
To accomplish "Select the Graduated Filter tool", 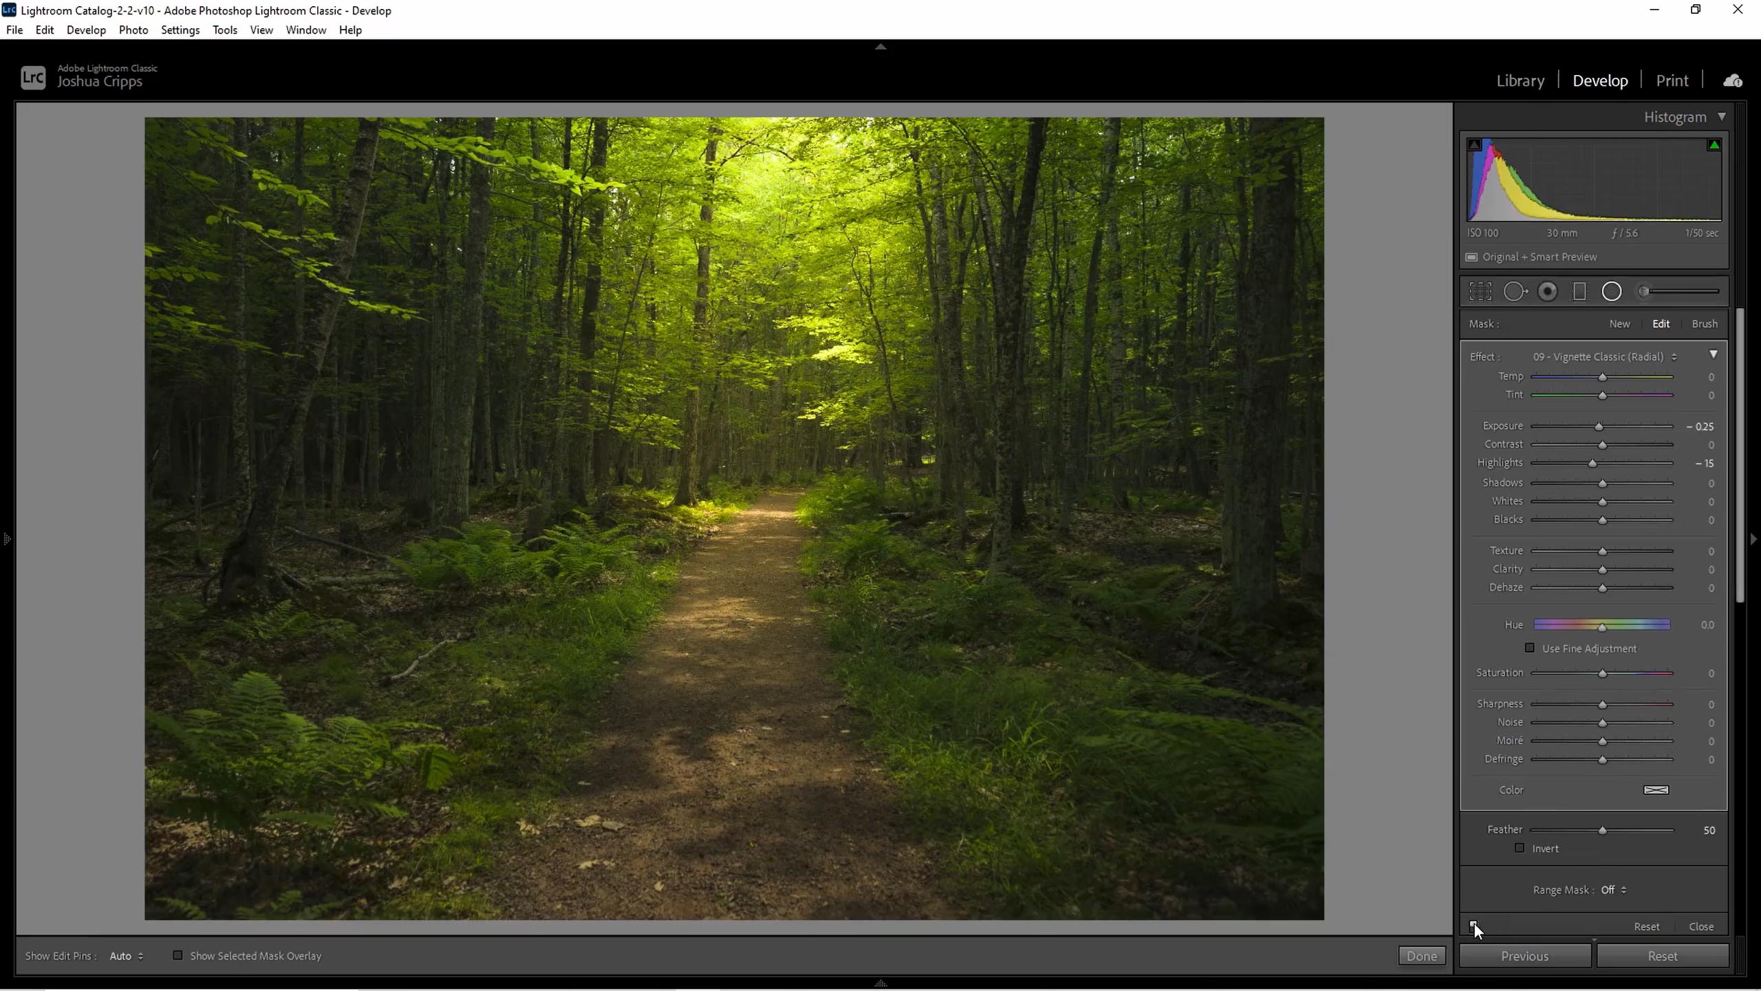I will tap(1579, 292).
